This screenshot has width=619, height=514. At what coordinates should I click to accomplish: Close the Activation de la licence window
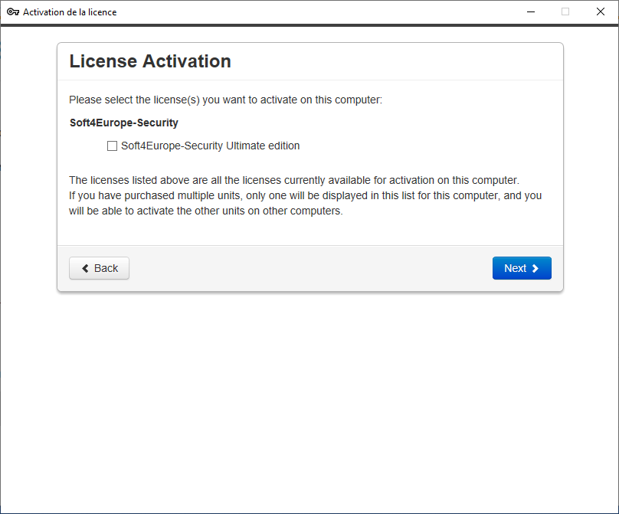click(x=601, y=11)
